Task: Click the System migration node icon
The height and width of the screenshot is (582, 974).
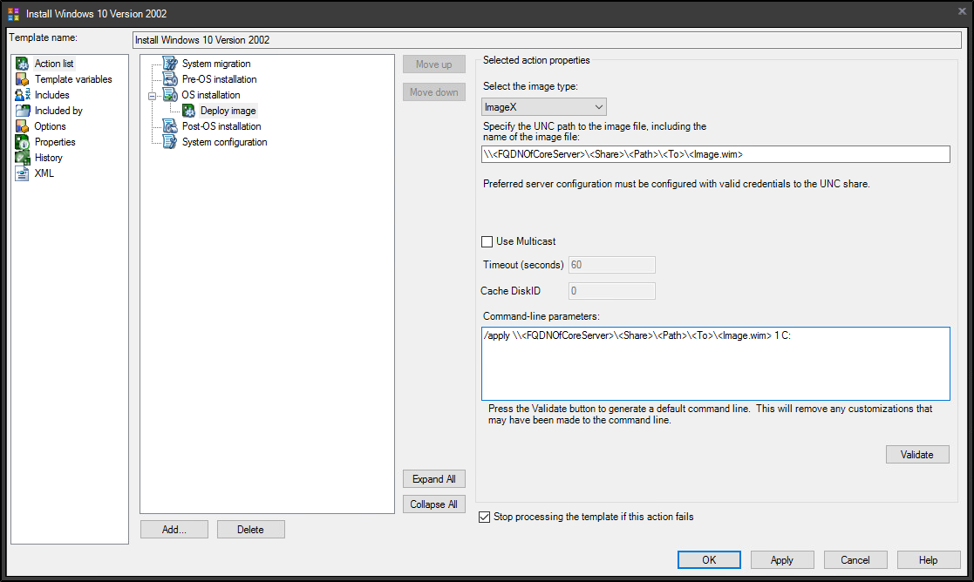Action: pos(170,64)
